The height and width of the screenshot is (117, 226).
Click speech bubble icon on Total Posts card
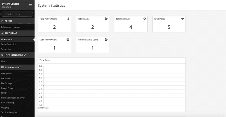pos(183,19)
